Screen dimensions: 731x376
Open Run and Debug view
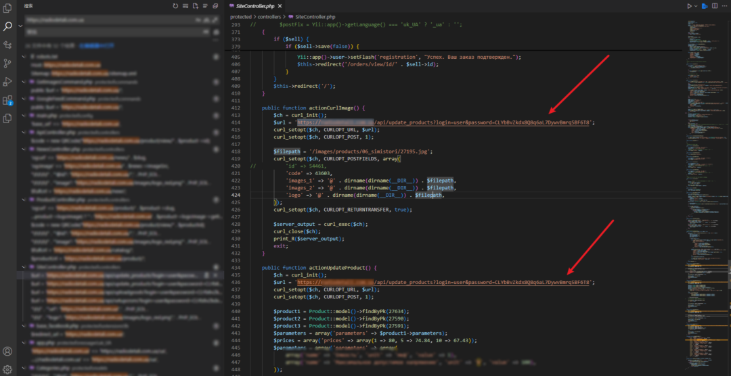coord(7,82)
